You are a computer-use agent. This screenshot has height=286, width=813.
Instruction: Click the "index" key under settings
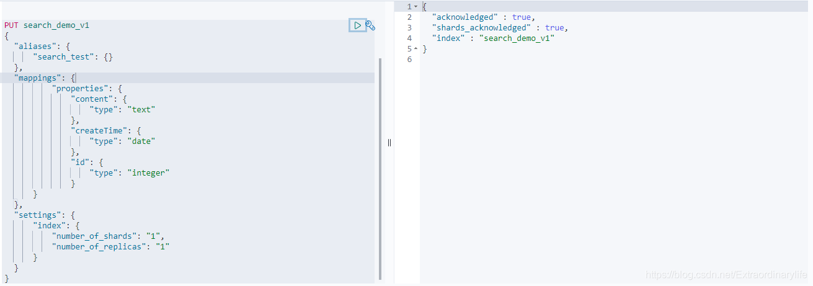click(50, 226)
